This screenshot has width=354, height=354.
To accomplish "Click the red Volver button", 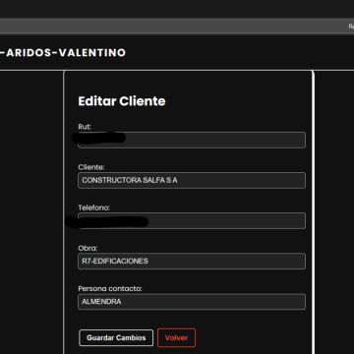I will [x=176, y=337].
